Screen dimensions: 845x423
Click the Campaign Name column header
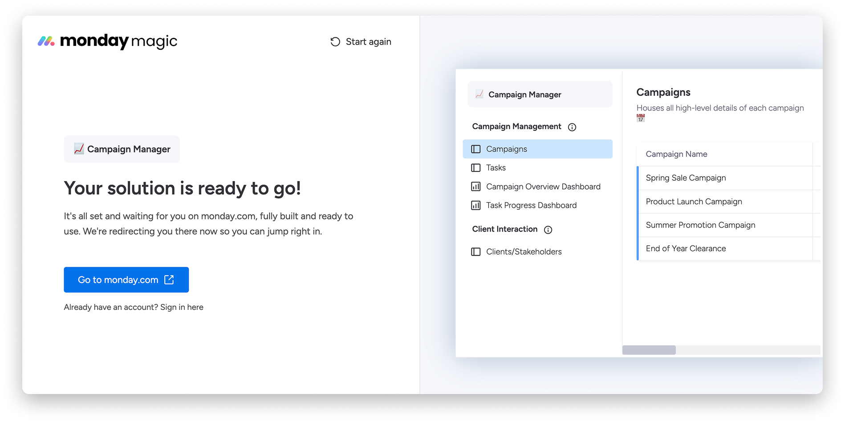pyautogui.click(x=724, y=154)
